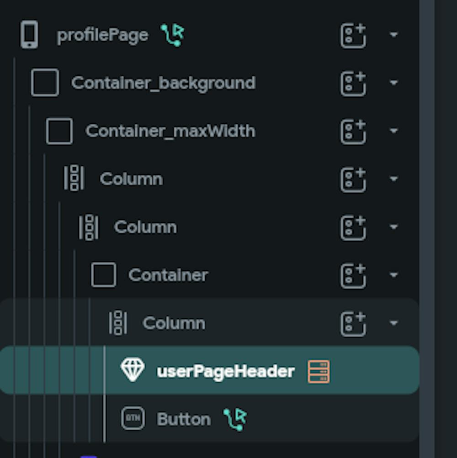
Task: Collapse the profilePage tree node
Action: (393, 35)
